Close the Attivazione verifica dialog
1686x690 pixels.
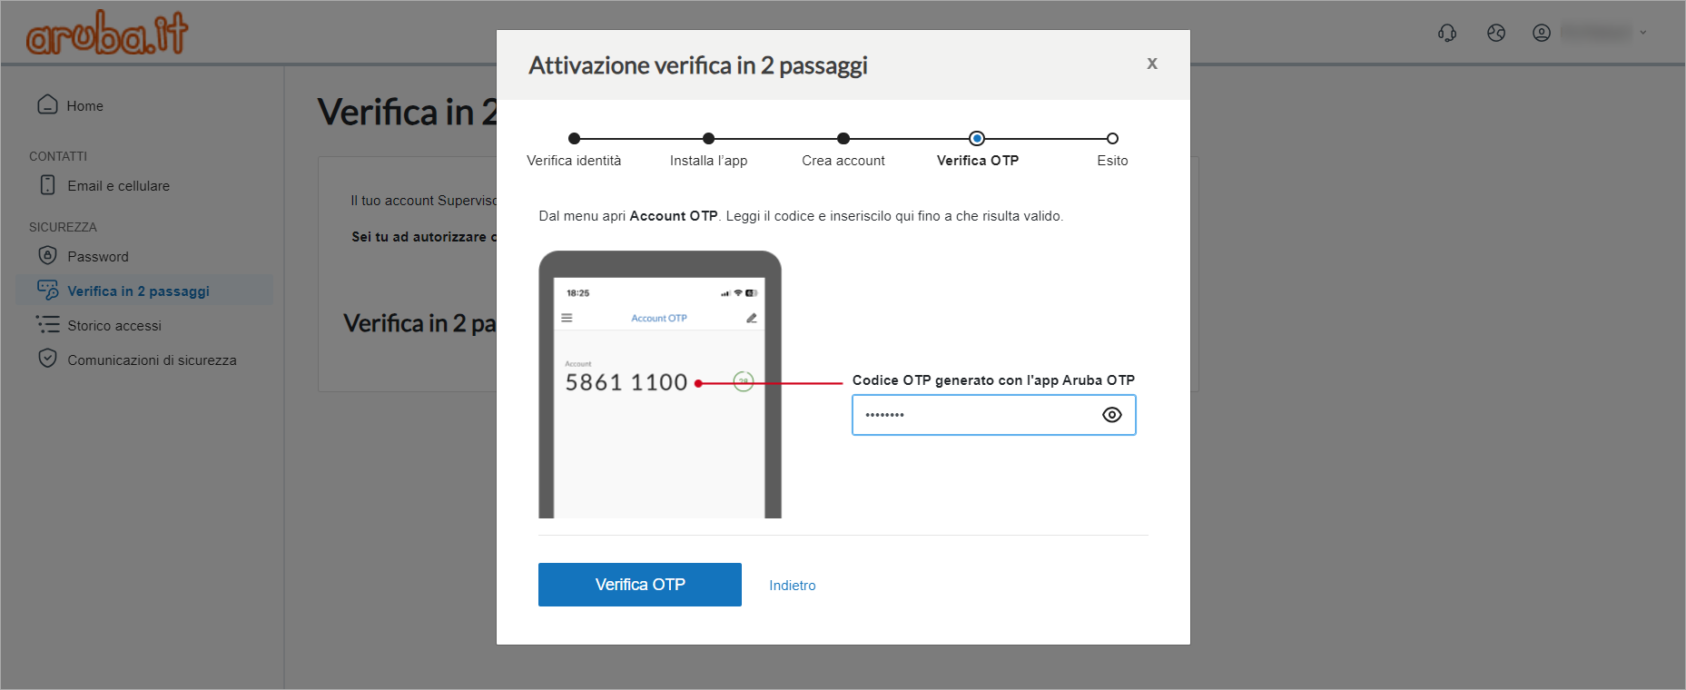pyautogui.click(x=1151, y=64)
